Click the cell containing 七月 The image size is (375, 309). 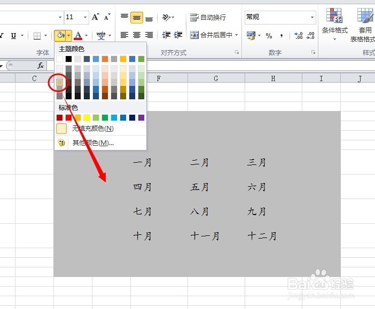(x=159, y=211)
